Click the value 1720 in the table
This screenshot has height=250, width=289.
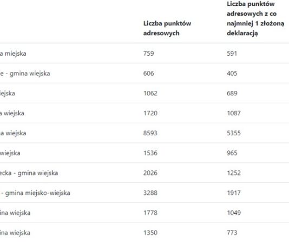click(x=150, y=113)
